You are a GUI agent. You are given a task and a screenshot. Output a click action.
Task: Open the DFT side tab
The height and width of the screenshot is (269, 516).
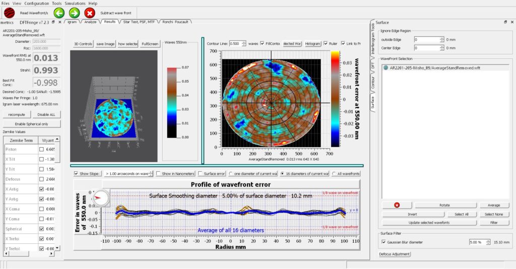[x=372, y=65]
